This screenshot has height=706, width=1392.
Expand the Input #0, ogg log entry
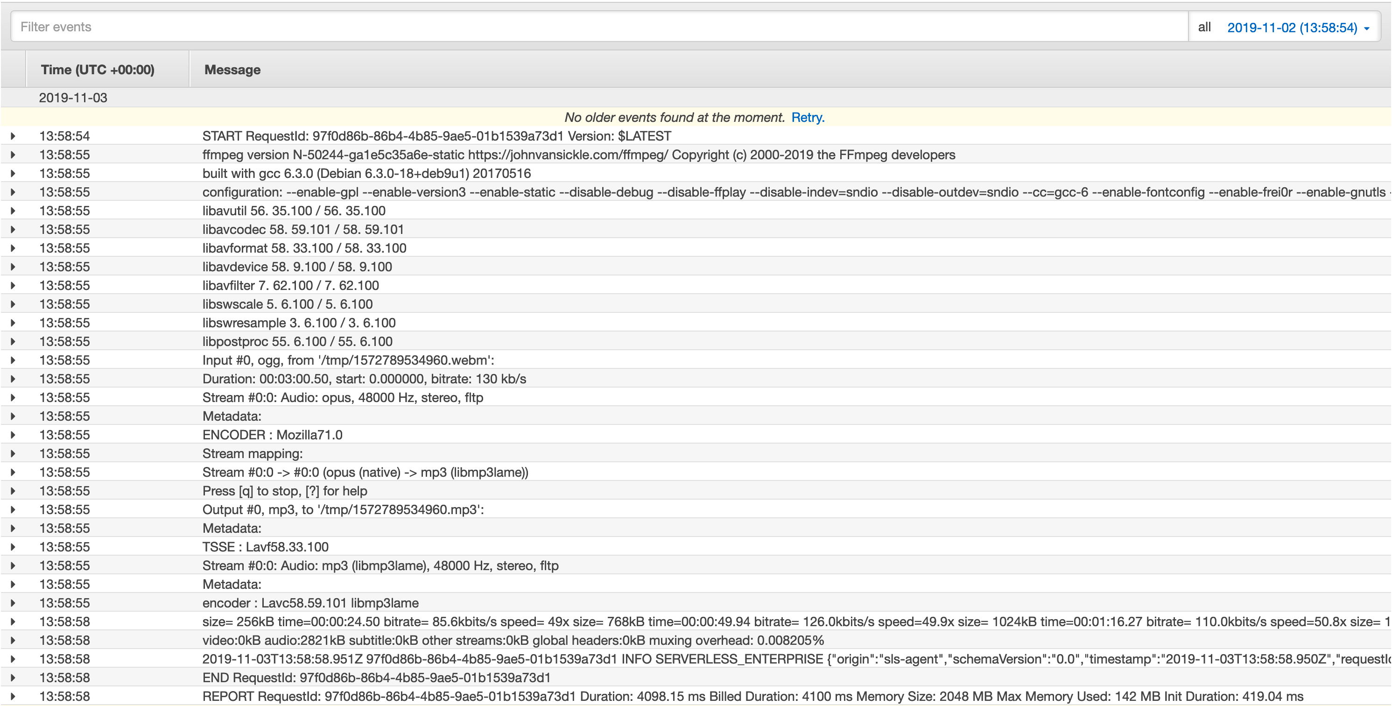[13, 360]
